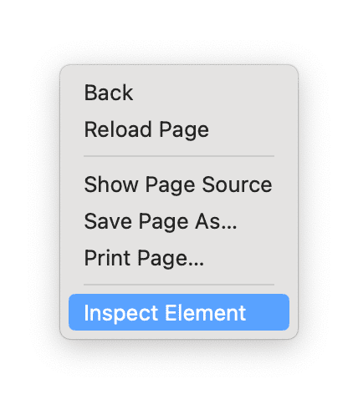Pick the first menu entry, Back
353x394 pixels.
tap(179, 93)
